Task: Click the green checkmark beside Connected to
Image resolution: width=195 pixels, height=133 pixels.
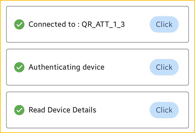Action: coord(19,24)
